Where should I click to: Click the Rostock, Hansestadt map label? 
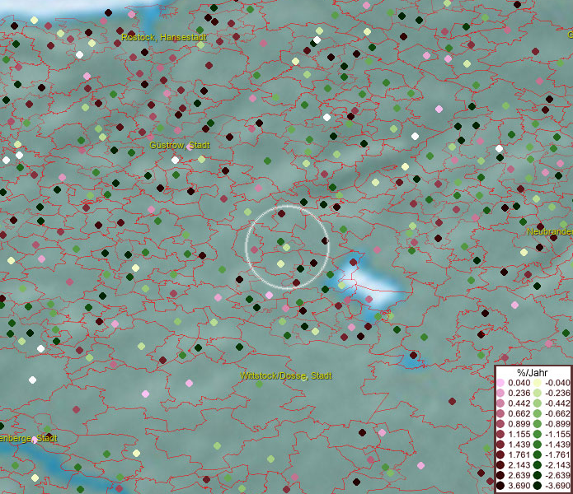(164, 37)
